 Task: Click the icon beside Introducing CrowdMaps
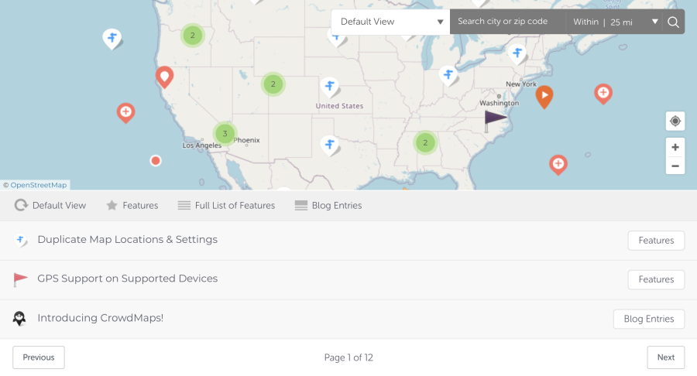pos(19,318)
